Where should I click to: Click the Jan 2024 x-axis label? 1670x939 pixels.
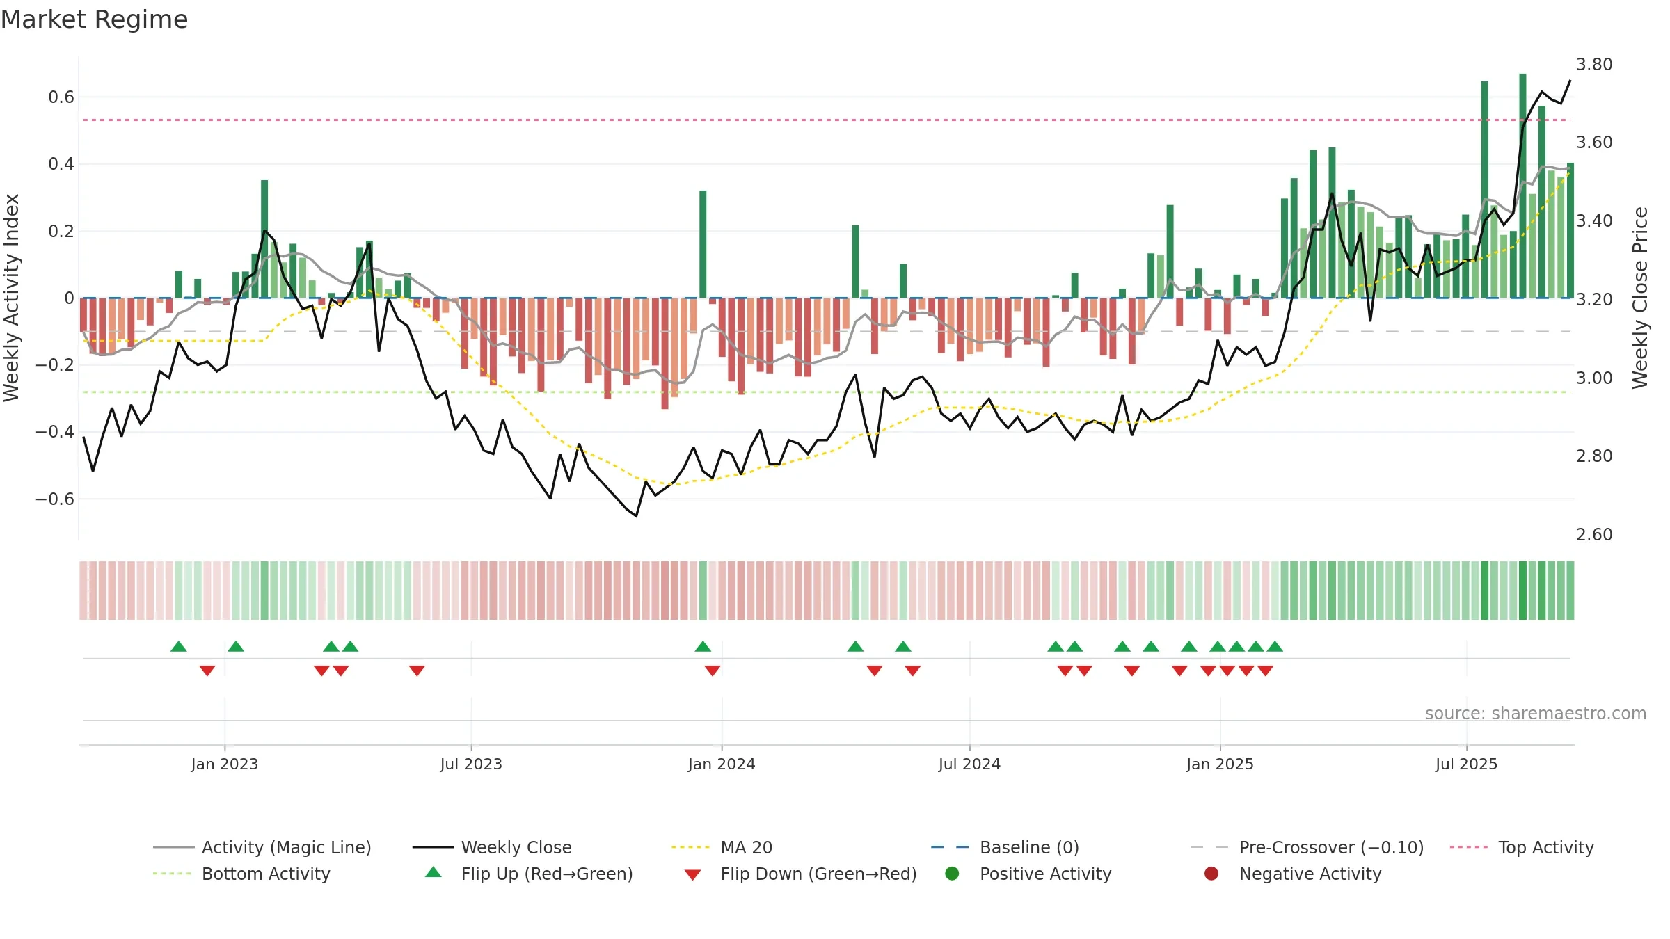tap(722, 764)
